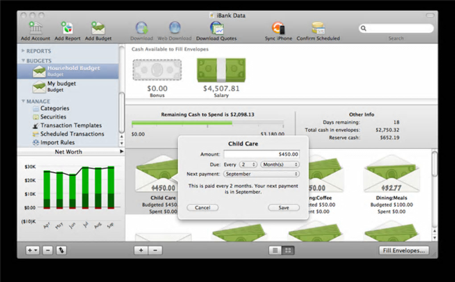Expand the REPORTS sidebar section

point(23,51)
